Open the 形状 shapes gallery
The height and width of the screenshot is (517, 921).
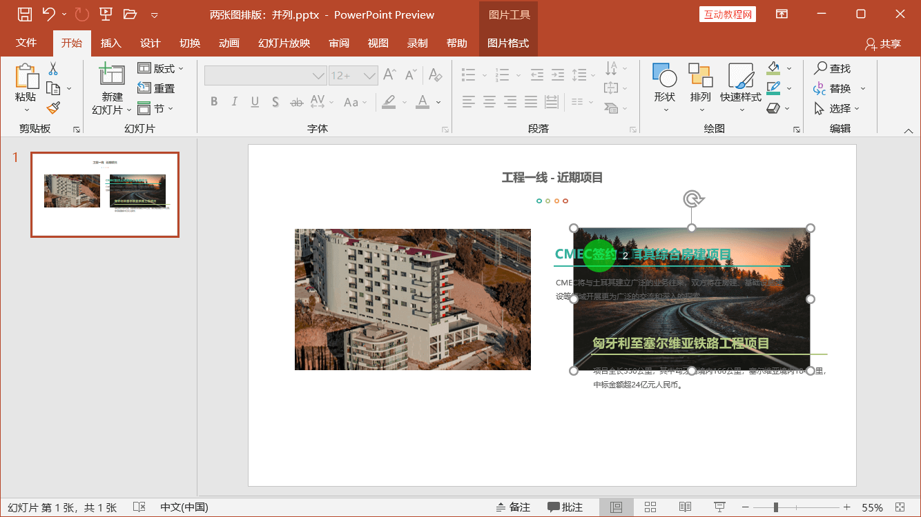[x=665, y=88]
